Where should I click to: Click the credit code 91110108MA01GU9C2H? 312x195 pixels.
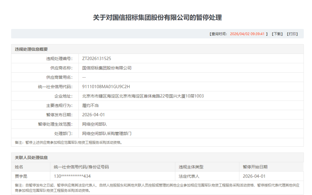pos(102,87)
